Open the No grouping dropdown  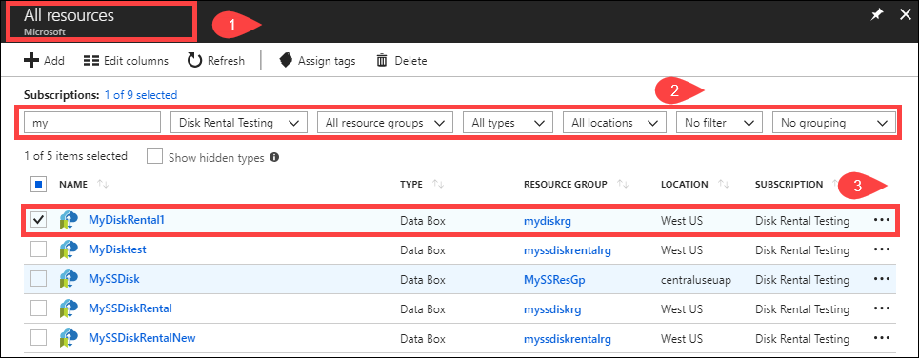(834, 123)
